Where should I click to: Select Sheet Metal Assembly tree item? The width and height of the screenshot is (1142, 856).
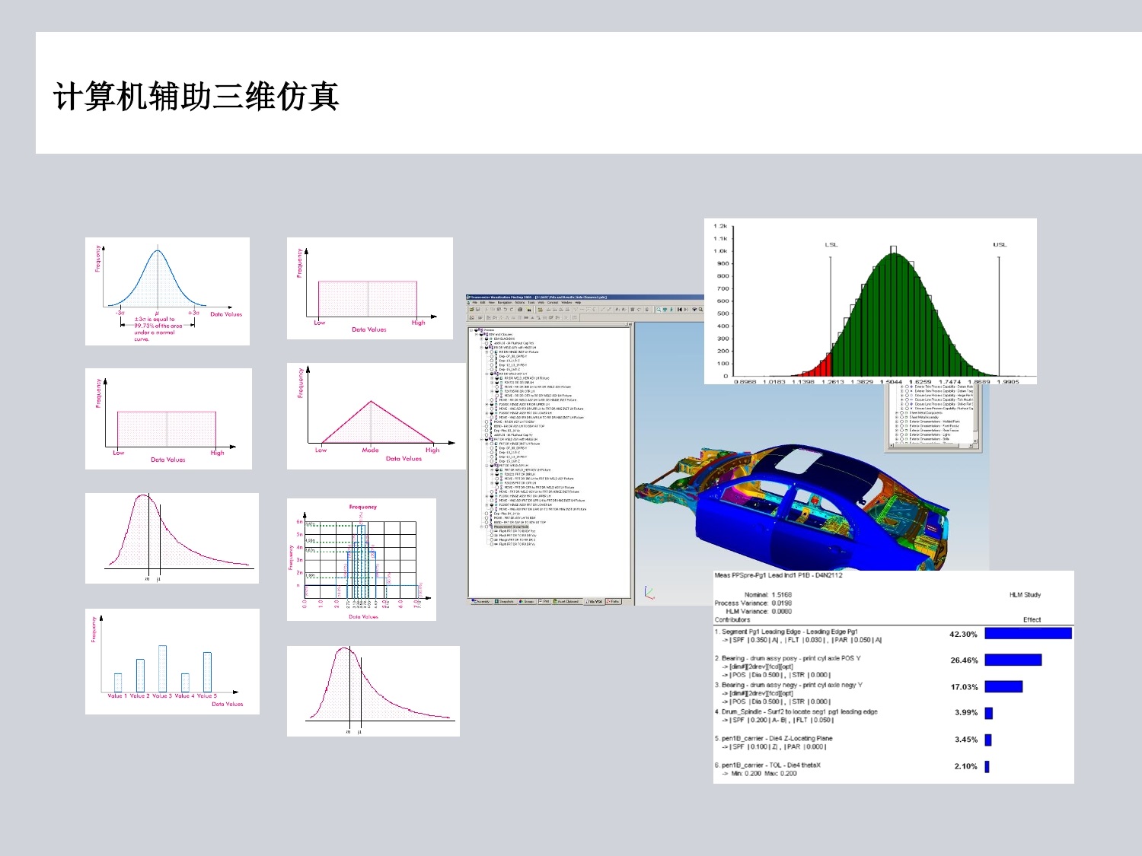(924, 417)
